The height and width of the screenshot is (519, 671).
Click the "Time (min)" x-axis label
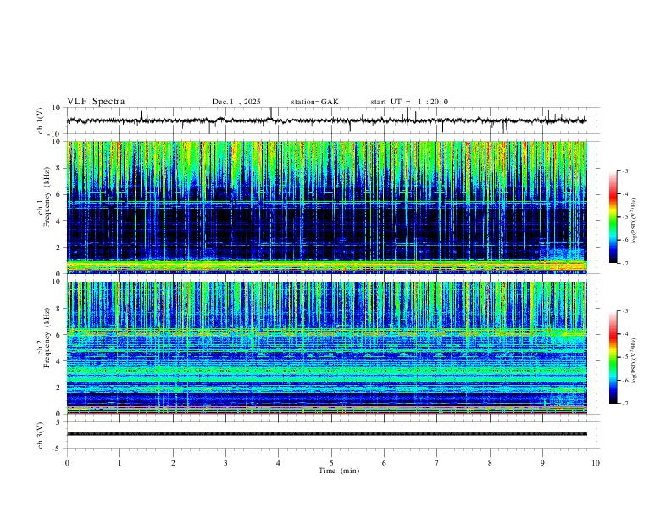(x=339, y=471)
